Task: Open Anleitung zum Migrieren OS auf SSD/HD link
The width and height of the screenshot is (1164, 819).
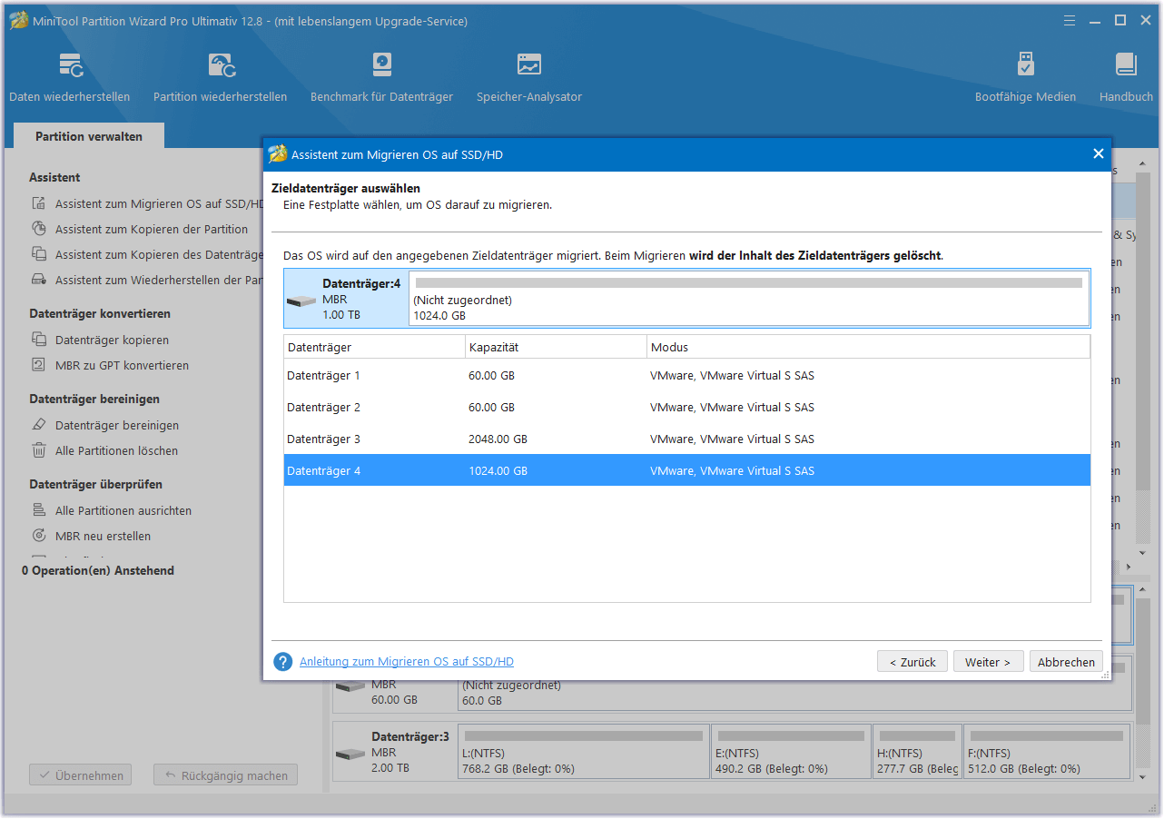Action: click(407, 662)
